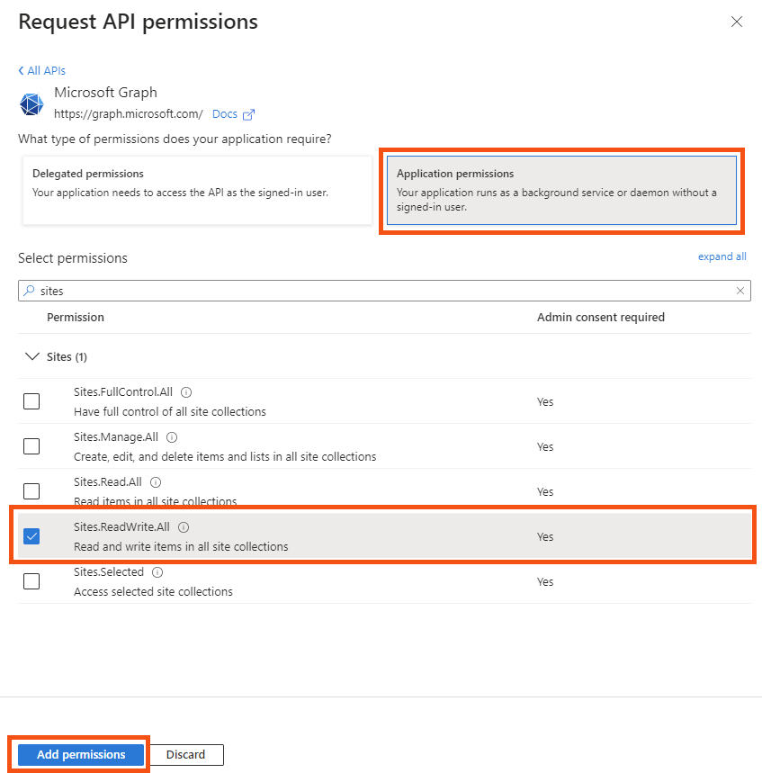
Task: Clear the sites search with X icon
Action: click(x=740, y=291)
